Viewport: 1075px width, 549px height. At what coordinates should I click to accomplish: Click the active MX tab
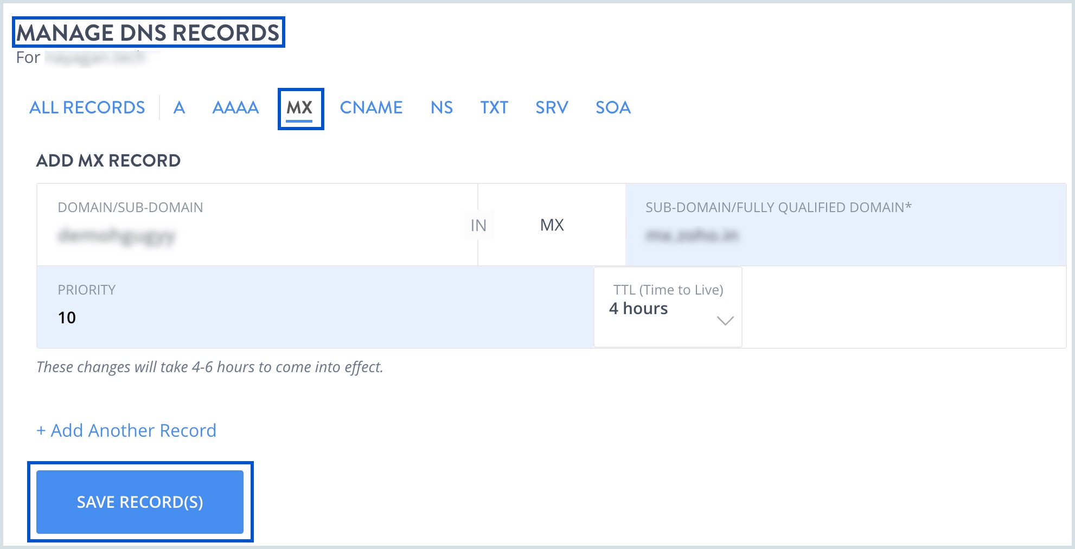(x=299, y=107)
